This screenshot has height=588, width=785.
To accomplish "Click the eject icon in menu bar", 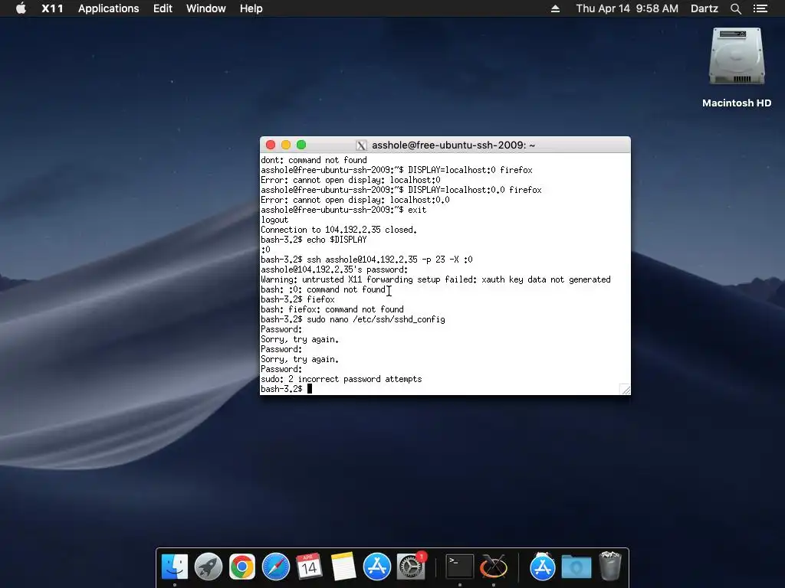I will tap(555, 8).
